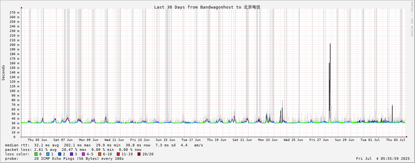Click the 'Tue 17 Jun' date label

191,140
